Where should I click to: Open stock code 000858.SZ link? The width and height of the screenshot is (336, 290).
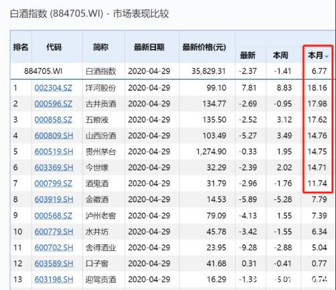53,119
